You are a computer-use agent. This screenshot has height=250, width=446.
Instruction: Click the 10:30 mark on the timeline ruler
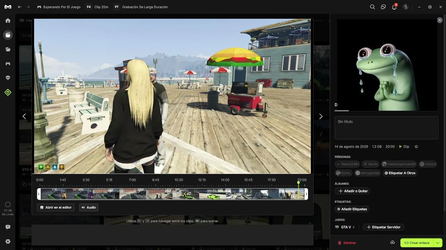click(x=179, y=180)
